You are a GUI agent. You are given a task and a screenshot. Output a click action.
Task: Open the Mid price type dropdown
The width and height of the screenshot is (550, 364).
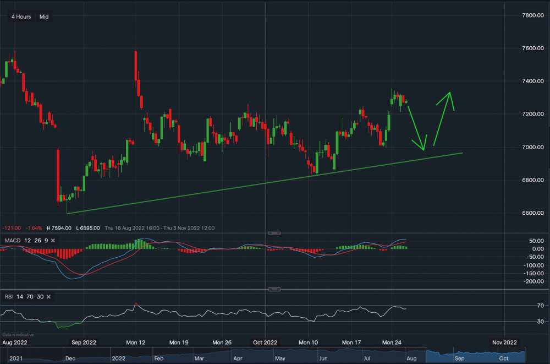coord(44,17)
